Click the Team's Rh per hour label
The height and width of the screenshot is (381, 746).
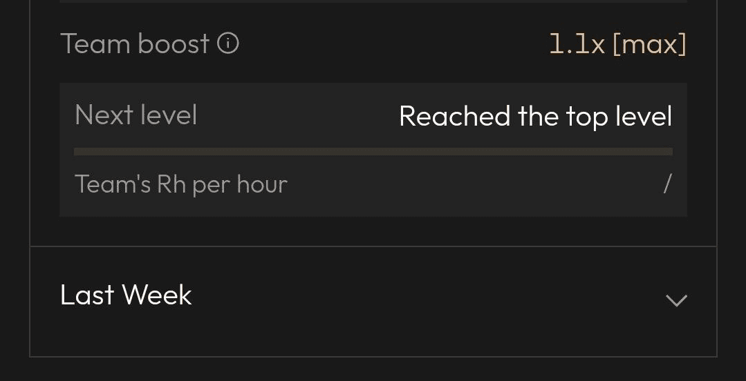pos(180,184)
